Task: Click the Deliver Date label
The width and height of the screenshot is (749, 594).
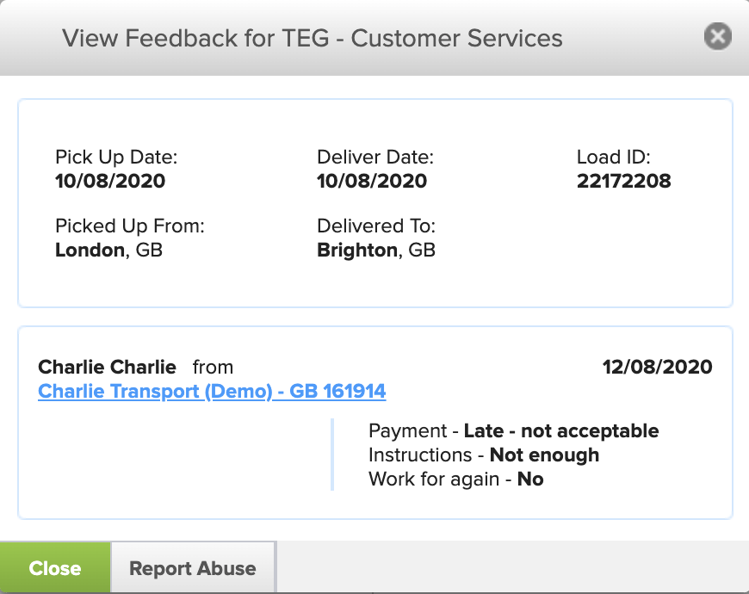Action: tap(375, 158)
